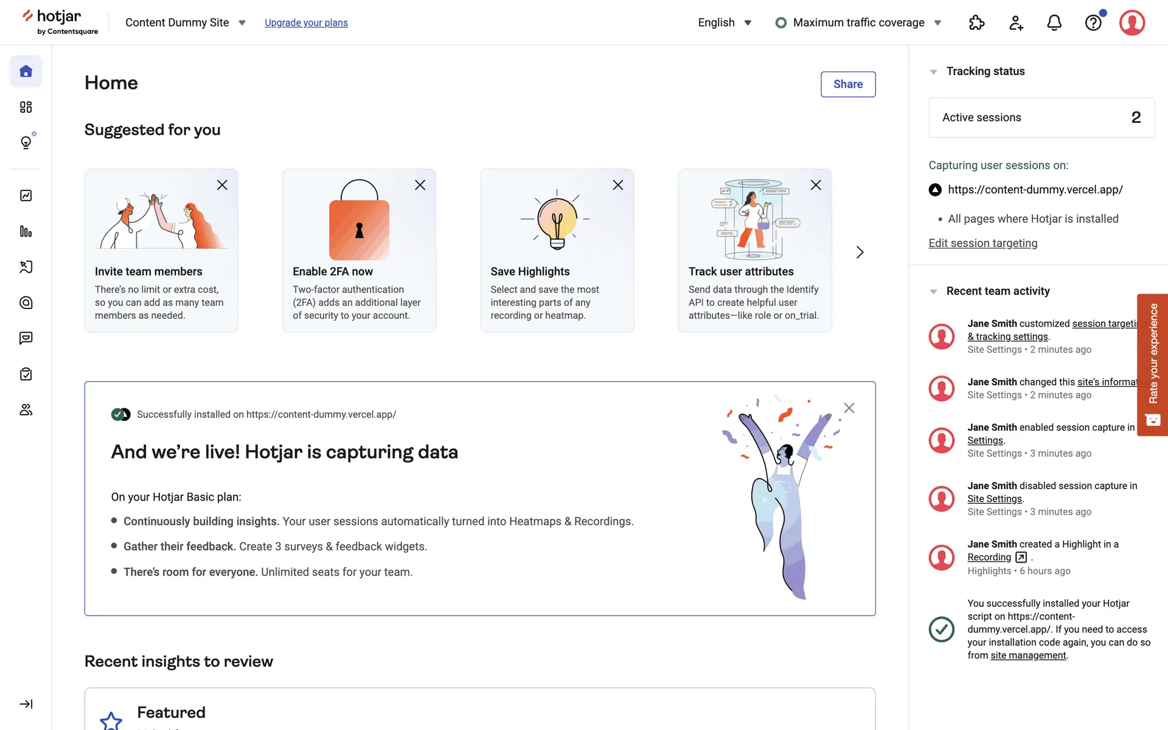
Task: Click the Feedback chat sidebar icon
Action: point(26,338)
